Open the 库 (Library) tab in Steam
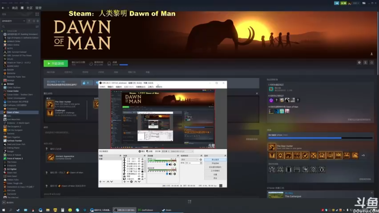Image resolution: width=379 pixels, height=213 pixels. pos(22,8)
